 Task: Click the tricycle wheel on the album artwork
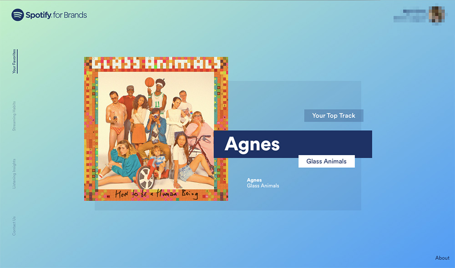[145, 178]
